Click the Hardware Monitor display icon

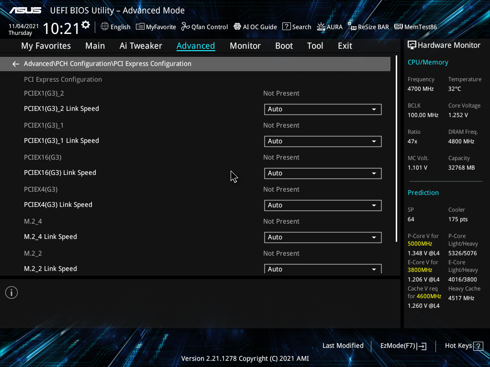click(412, 45)
